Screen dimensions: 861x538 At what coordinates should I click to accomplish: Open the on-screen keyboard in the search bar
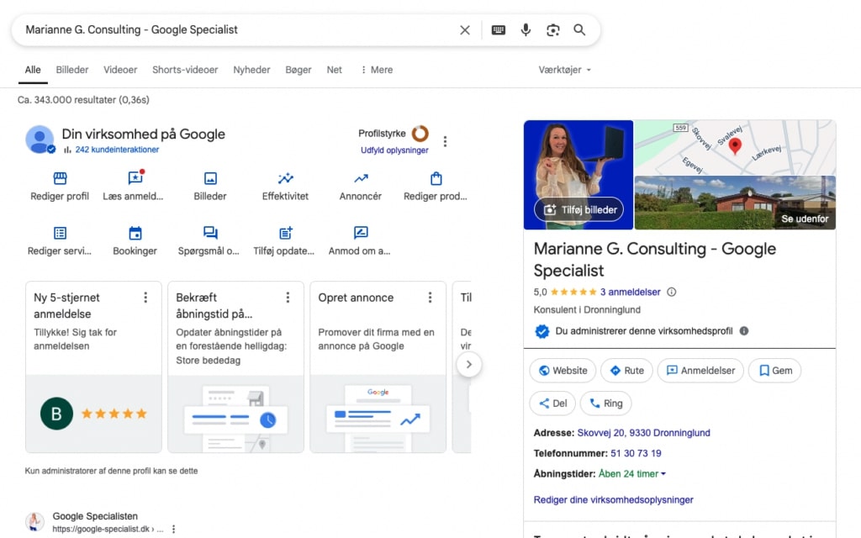click(x=498, y=29)
